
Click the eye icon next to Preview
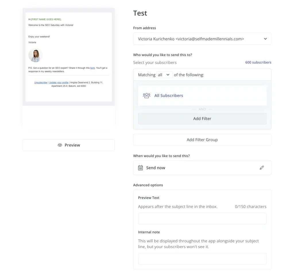(x=60, y=145)
